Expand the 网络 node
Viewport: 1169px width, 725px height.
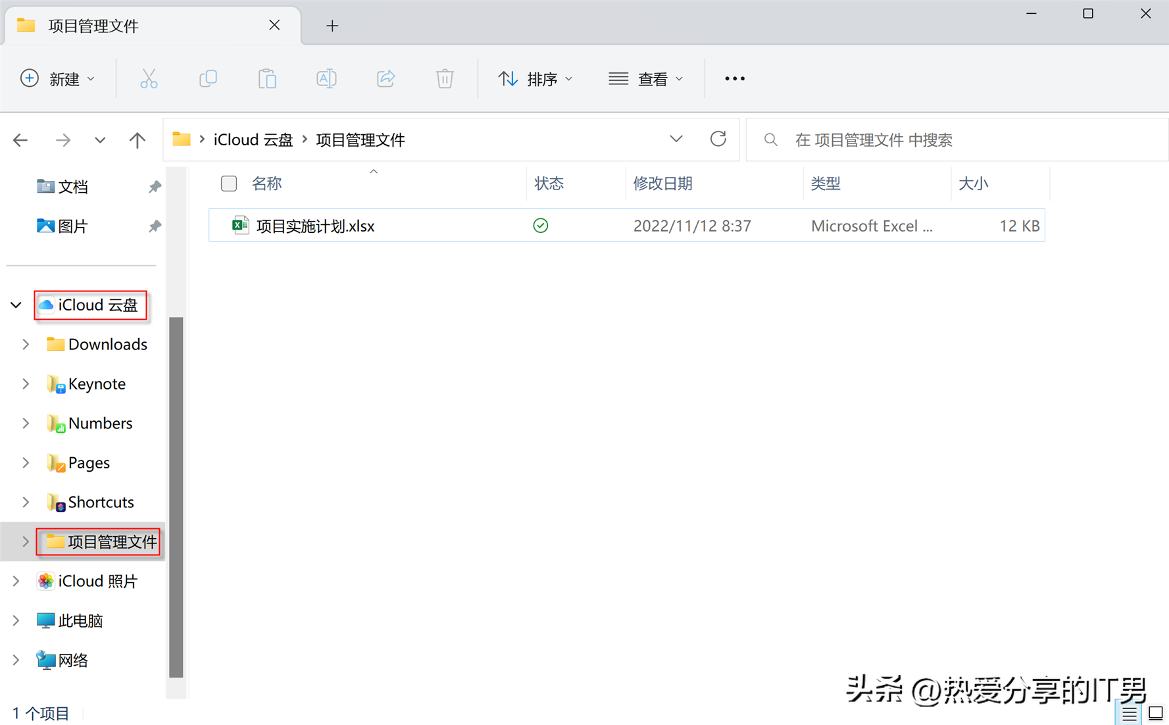coord(16,660)
